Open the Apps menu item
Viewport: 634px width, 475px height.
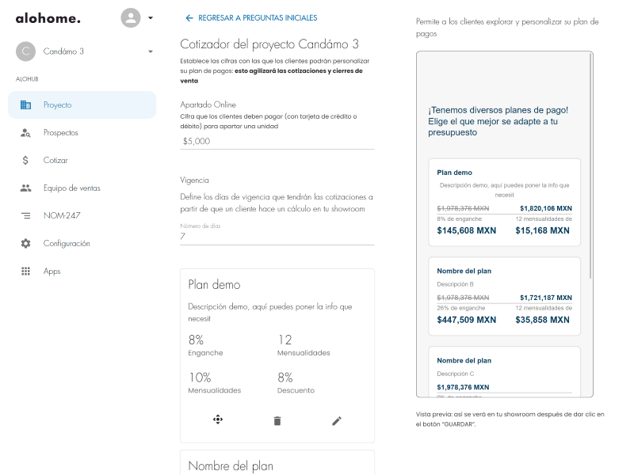82,271
